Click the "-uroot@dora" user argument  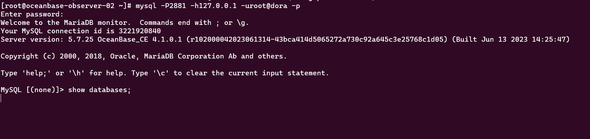pos(264,6)
